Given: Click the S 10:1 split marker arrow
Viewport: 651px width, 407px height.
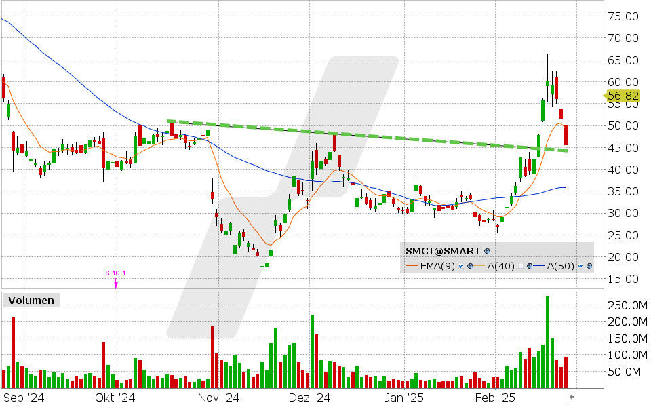Looking at the screenshot, I should (116, 284).
